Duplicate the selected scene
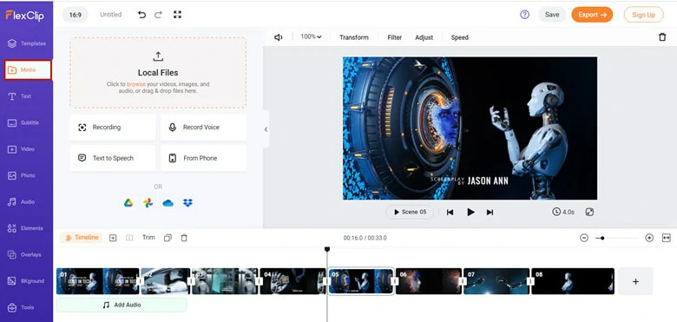Image resolution: width=677 pixels, height=322 pixels. click(168, 238)
